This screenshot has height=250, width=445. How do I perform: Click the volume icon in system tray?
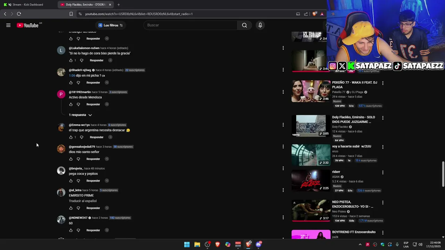coord(420,244)
